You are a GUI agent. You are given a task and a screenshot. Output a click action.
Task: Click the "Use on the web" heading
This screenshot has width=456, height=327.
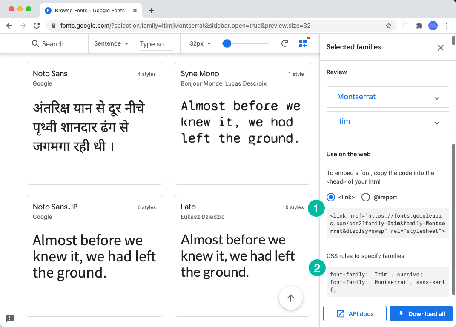point(348,154)
